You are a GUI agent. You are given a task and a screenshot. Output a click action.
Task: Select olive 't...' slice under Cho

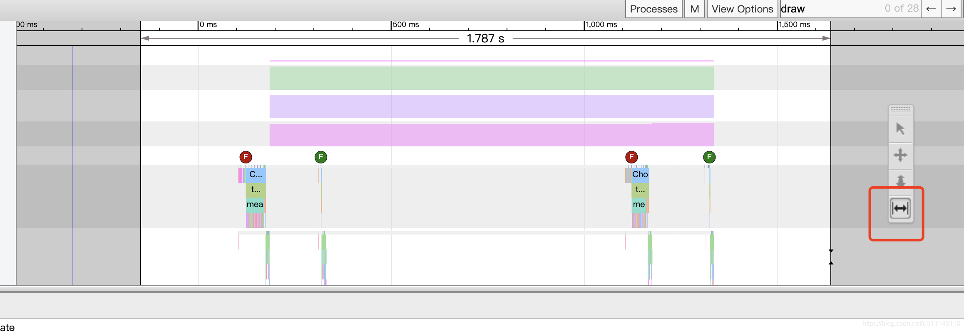tap(640, 190)
